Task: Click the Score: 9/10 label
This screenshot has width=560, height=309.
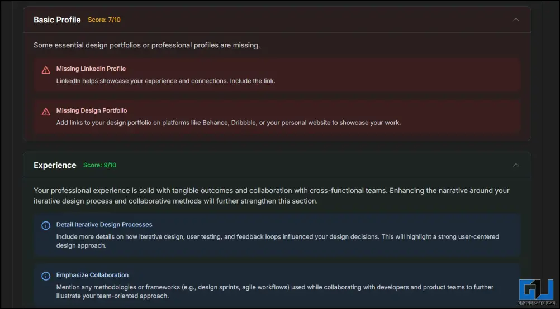Action: (99, 165)
